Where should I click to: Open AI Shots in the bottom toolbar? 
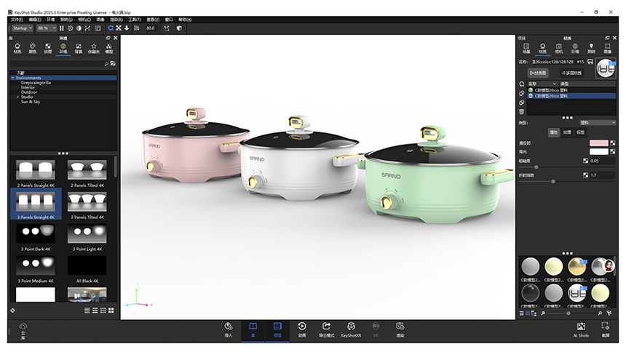[581, 330]
